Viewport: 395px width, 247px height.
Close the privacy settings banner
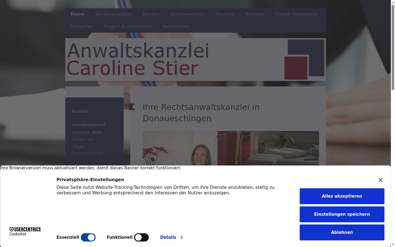click(380, 180)
